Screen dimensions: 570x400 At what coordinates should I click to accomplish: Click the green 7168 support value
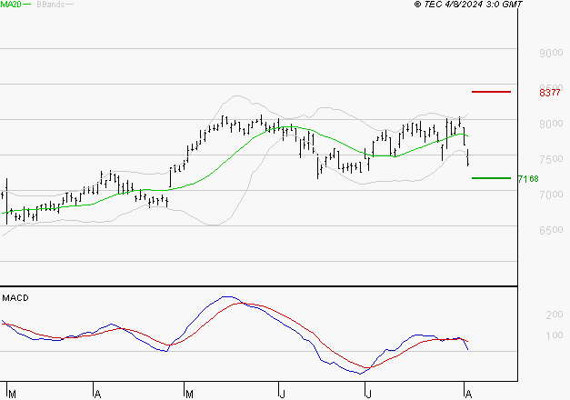(x=528, y=178)
